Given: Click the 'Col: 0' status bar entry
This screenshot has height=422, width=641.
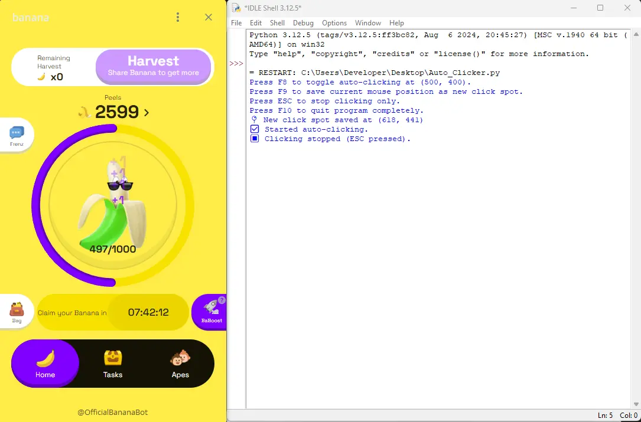Looking at the screenshot, I should pyautogui.click(x=629, y=416).
